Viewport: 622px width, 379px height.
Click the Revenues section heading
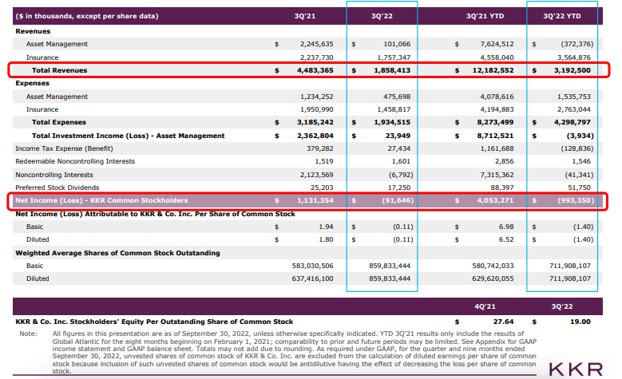point(33,30)
